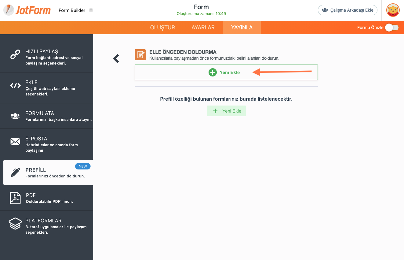The height and width of the screenshot is (260, 404).
Task: Click the JotForm logo
Action: 27,10
